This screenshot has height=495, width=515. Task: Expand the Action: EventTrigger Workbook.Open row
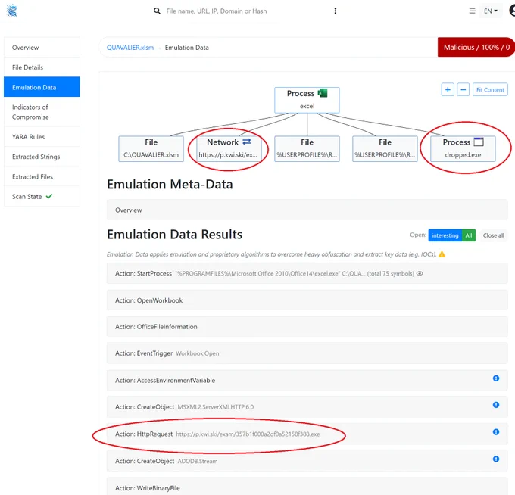(x=307, y=353)
